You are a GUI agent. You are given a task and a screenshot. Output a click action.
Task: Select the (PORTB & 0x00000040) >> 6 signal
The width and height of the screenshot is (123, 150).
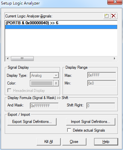61,23
